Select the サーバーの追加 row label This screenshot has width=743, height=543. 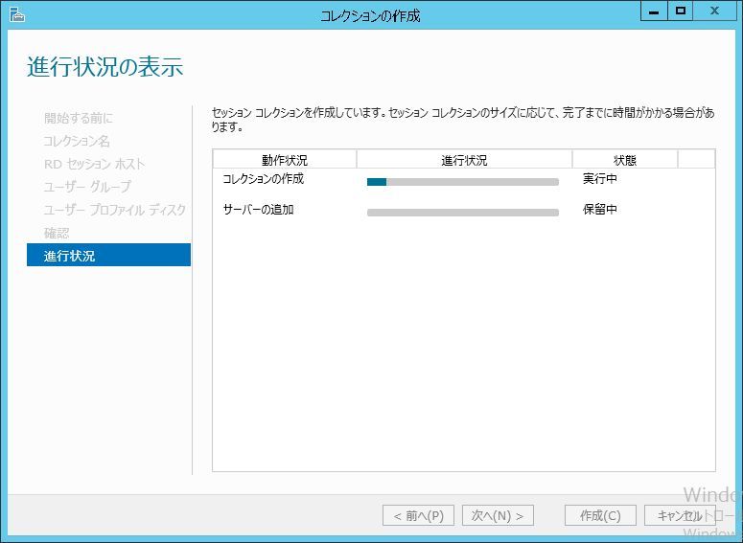[258, 209]
